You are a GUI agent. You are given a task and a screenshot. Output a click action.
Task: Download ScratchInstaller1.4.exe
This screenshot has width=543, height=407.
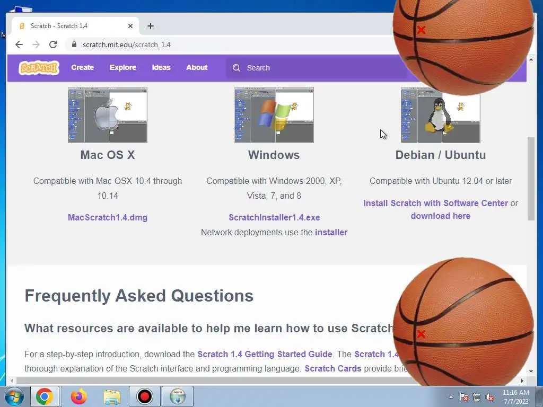tap(274, 217)
